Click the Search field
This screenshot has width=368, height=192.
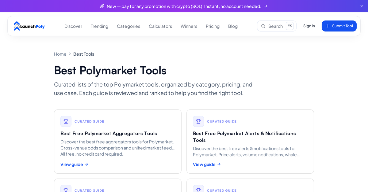[x=277, y=26]
